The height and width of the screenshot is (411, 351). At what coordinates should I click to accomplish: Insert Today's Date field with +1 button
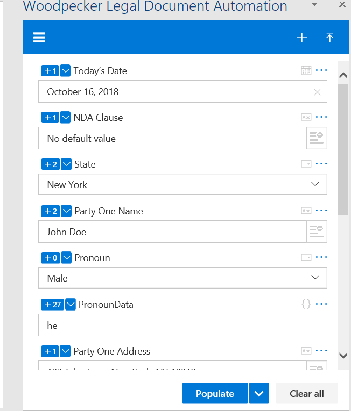click(x=50, y=71)
